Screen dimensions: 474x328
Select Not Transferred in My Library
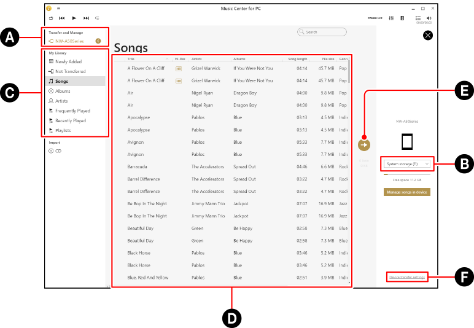[x=70, y=71]
